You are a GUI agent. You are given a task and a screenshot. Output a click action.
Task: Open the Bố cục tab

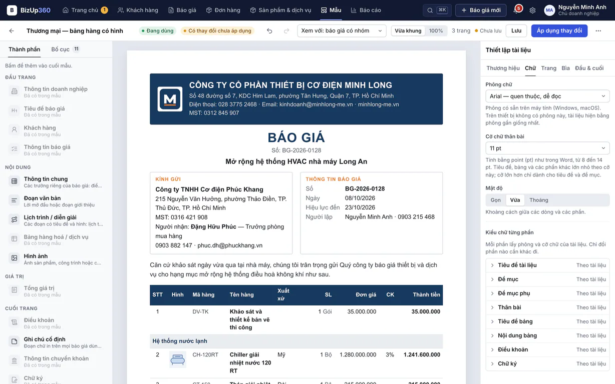click(x=66, y=49)
